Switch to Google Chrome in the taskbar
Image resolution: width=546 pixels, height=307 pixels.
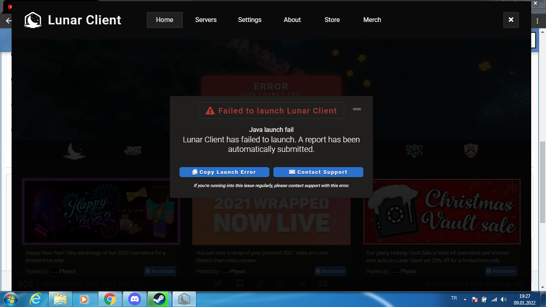point(110,299)
